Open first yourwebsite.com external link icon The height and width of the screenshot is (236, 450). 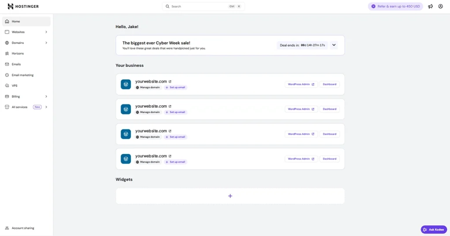170,82
